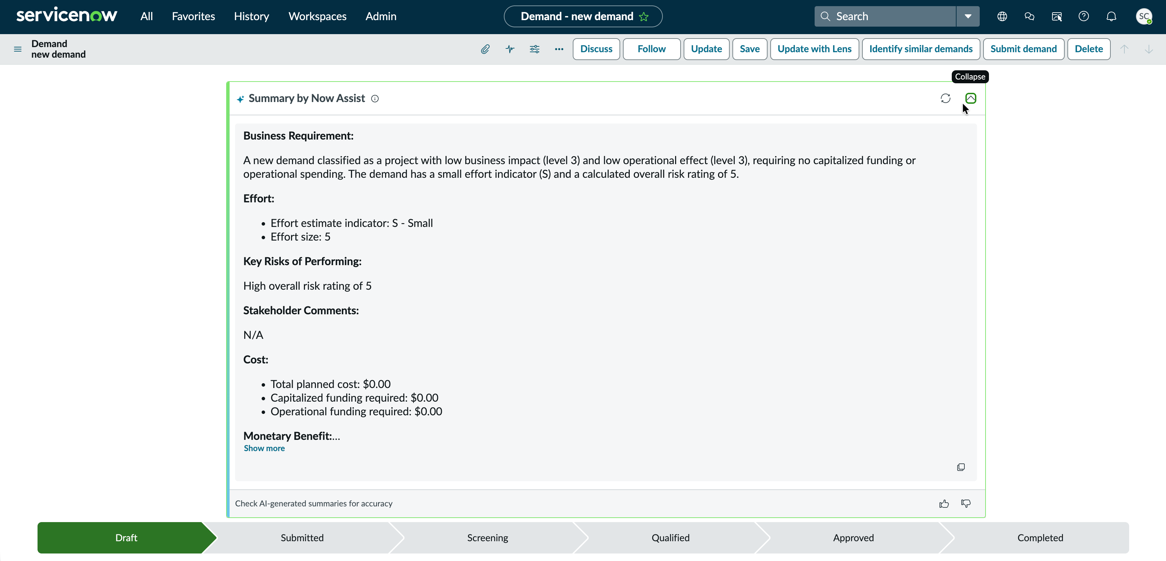
Task: Open the History menu
Action: 251,16
